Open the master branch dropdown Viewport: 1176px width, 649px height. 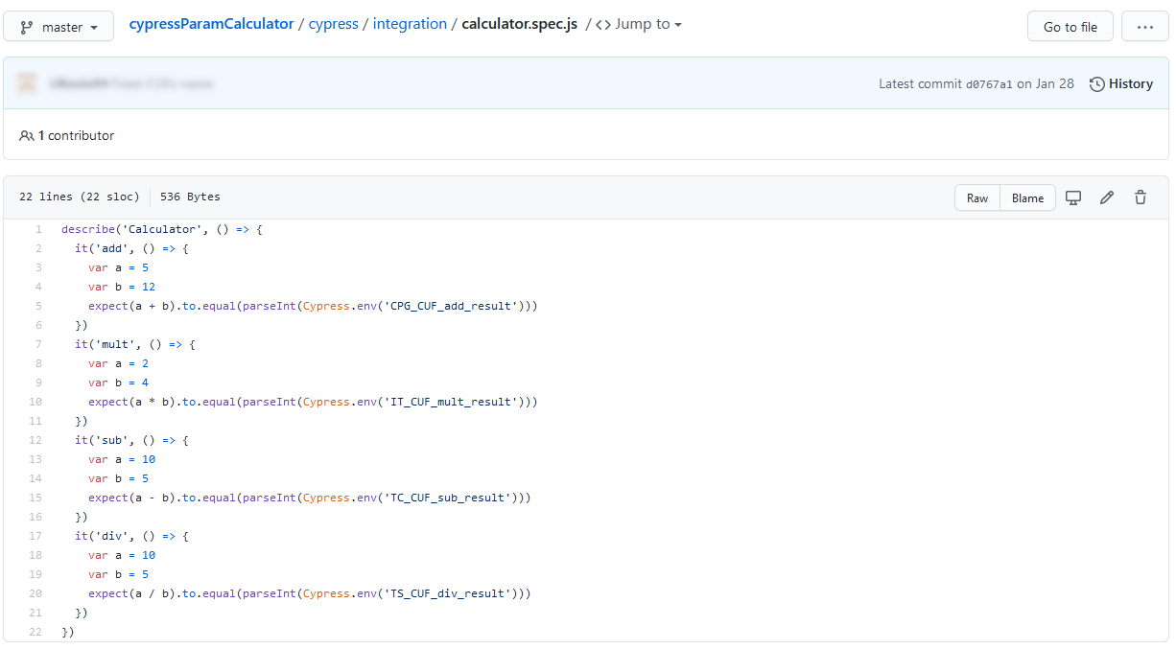coord(59,27)
